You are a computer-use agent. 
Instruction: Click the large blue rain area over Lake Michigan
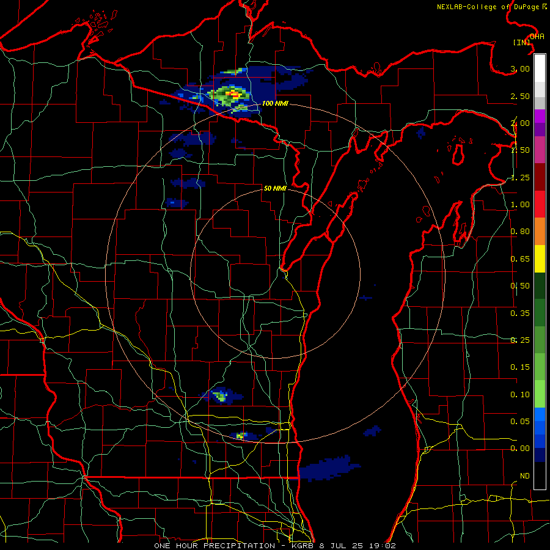click(329, 468)
